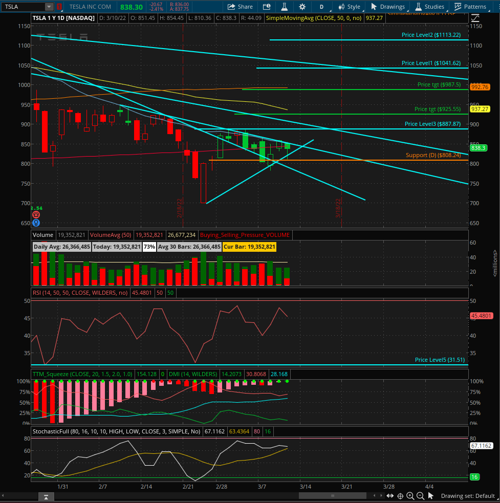
Task: Open chart settings gear icon
Action: [302, 7]
